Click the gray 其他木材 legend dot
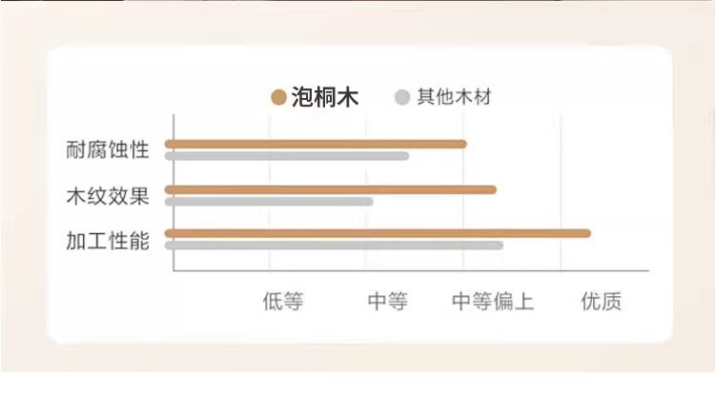 click(x=401, y=97)
